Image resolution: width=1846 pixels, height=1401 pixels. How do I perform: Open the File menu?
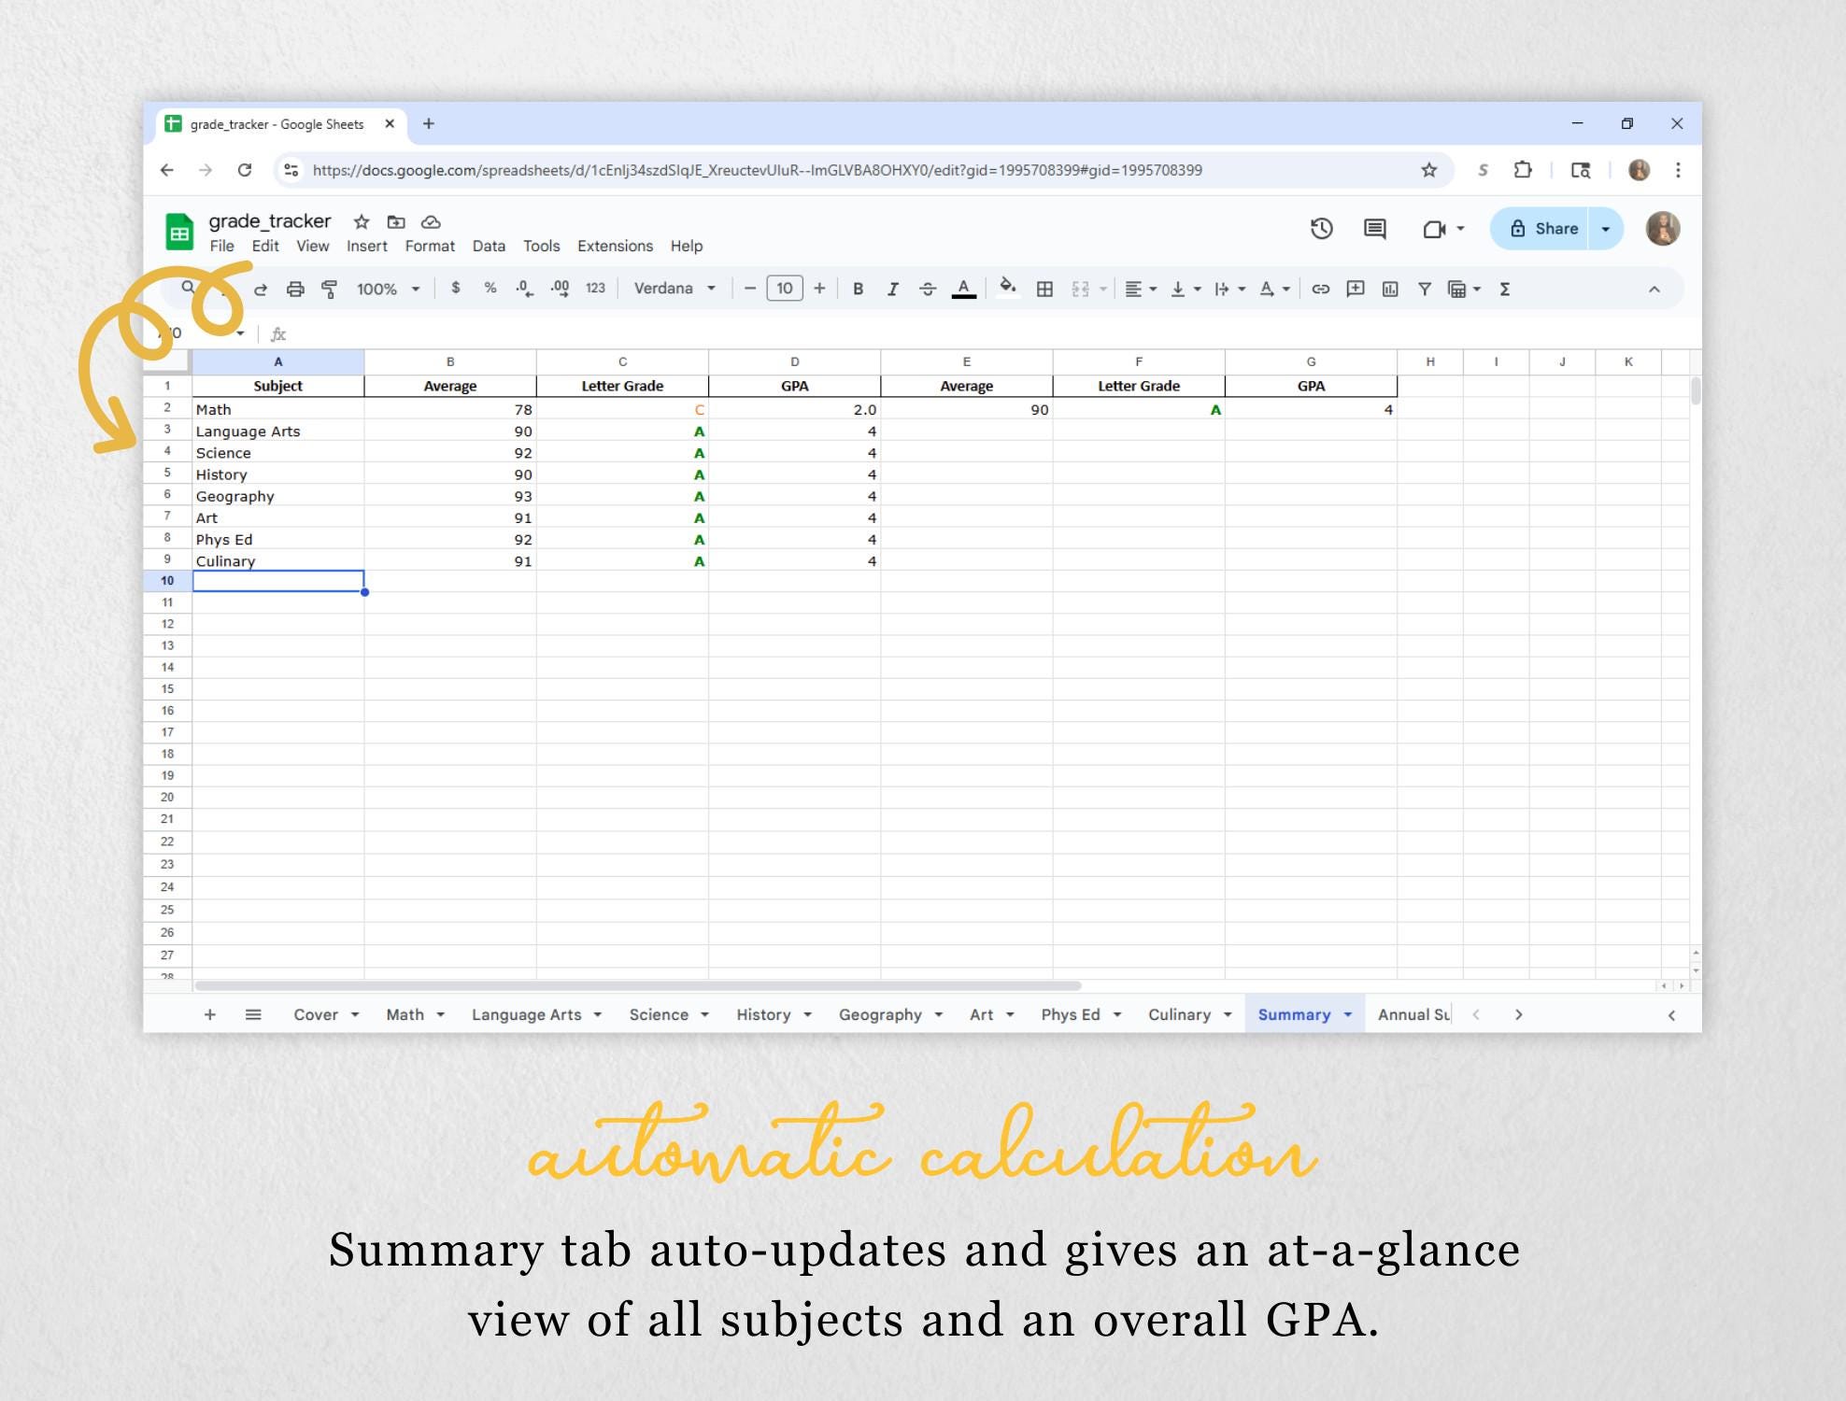221,246
